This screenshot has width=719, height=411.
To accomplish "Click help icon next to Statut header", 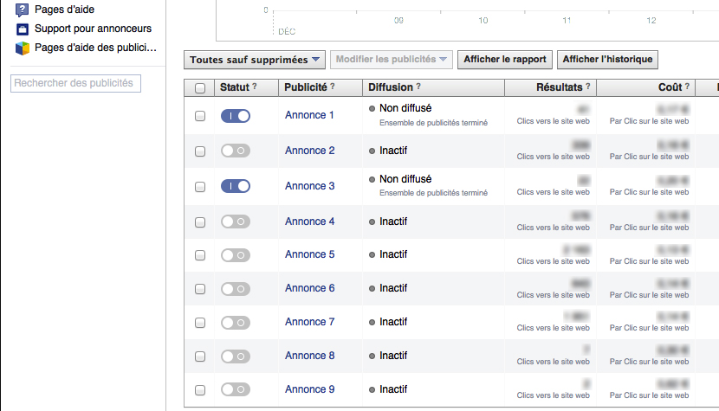I will pos(255,87).
